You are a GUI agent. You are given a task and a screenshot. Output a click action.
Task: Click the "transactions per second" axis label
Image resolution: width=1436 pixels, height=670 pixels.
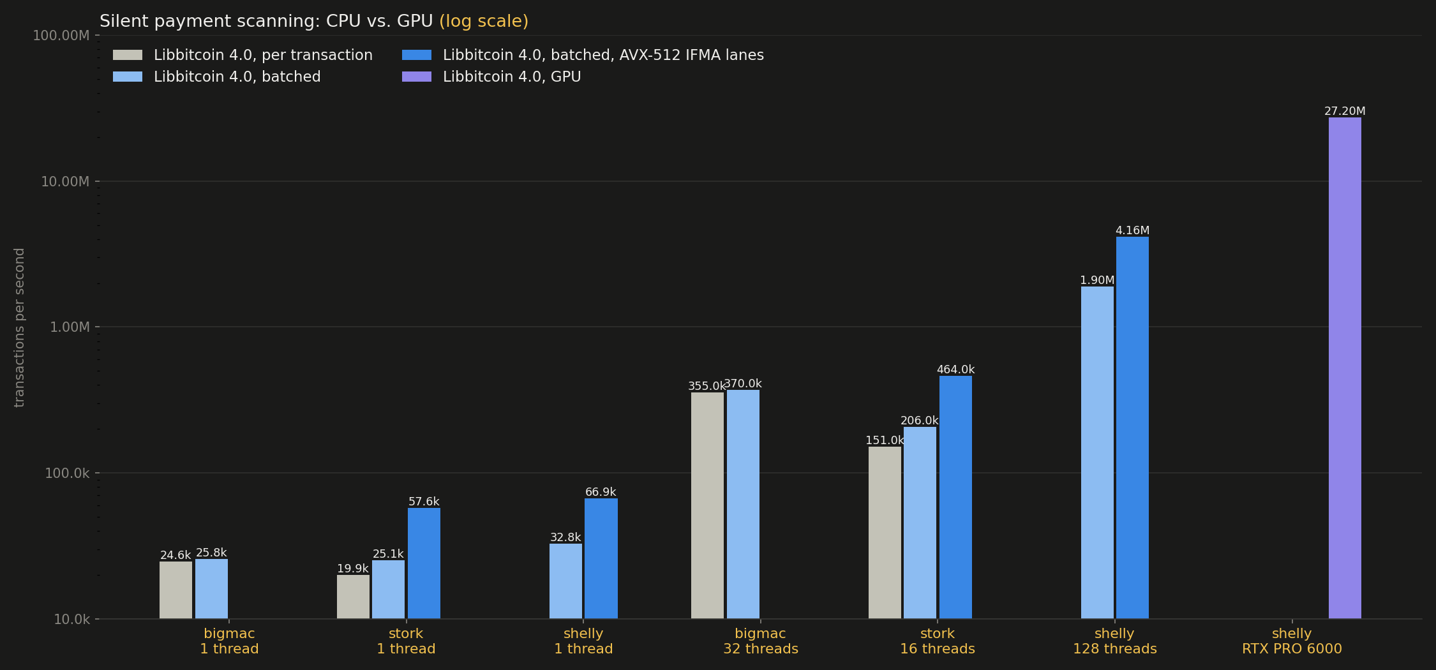pos(19,327)
